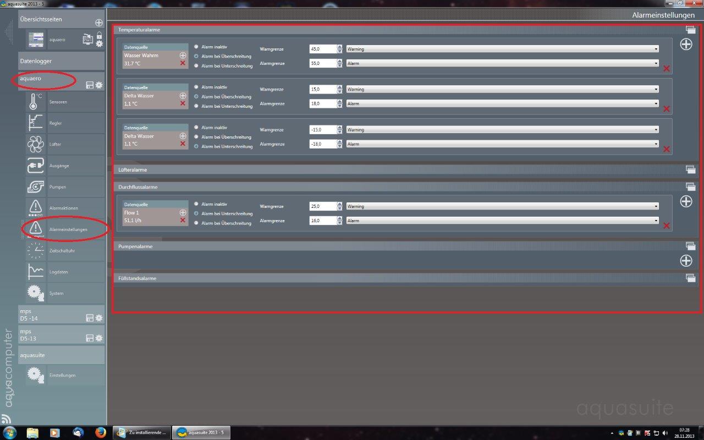
Task: Add a new flow alarm in Durchflussalarme
Action: (x=686, y=201)
